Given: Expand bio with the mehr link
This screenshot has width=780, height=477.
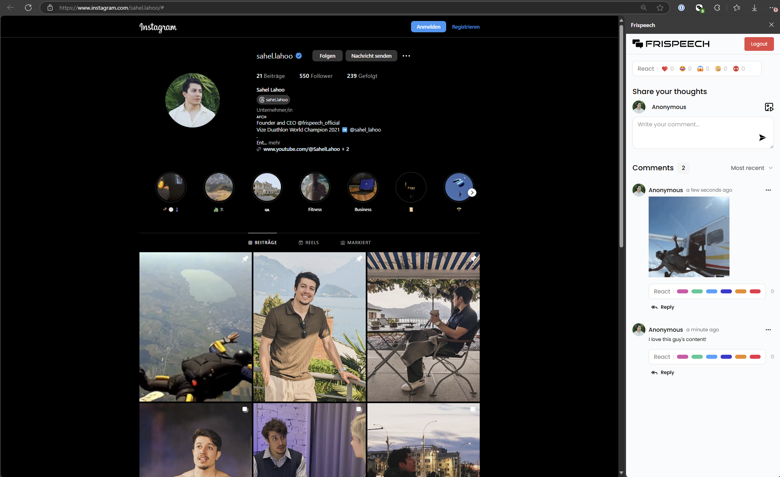Looking at the screenshot, I should point(274,142).
